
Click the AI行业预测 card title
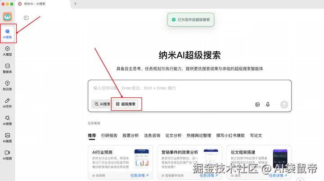click(x=102, y=153)
